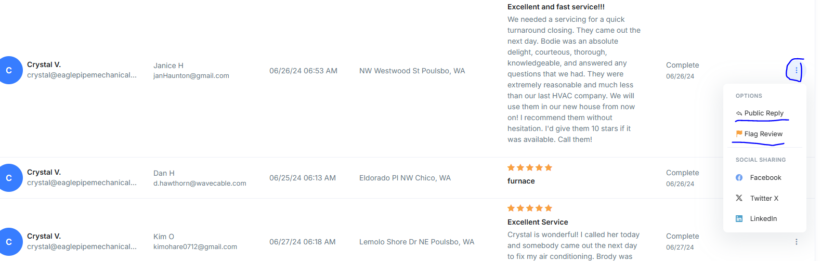Viewport: 821px width, 261px height.
Task: Click the Facebook logo icon
Action: [x=739, y=178]
